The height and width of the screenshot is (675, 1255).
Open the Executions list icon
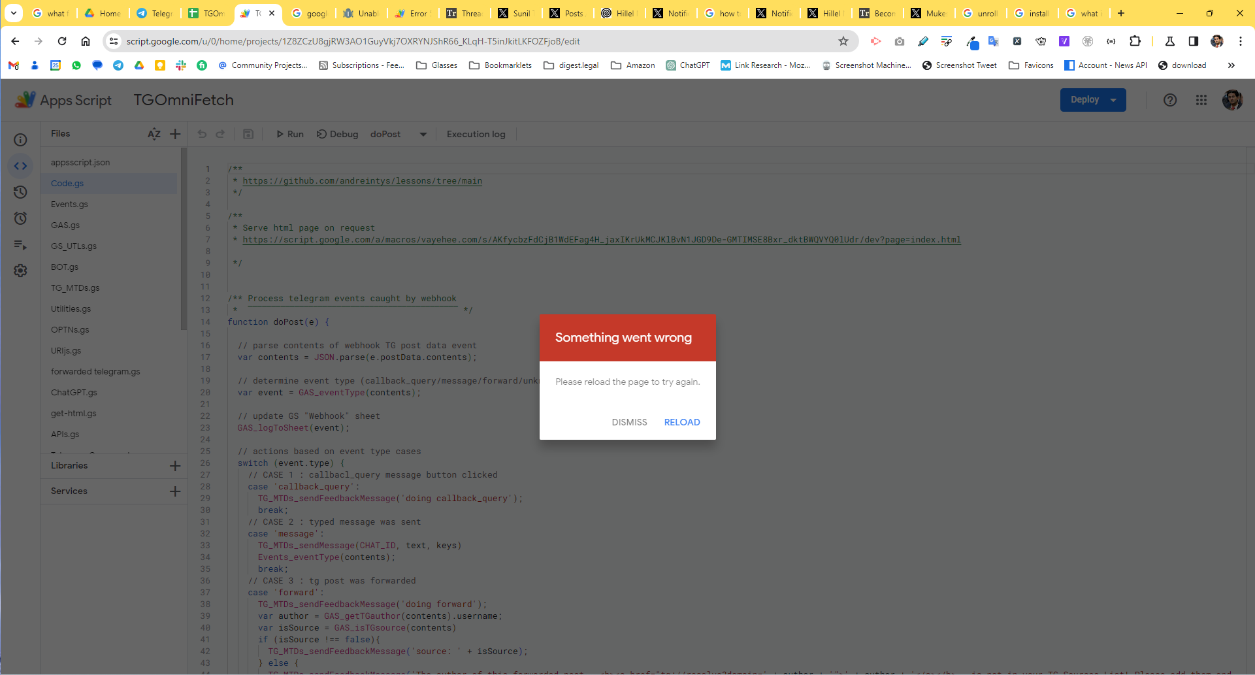(x=21, y=245)
